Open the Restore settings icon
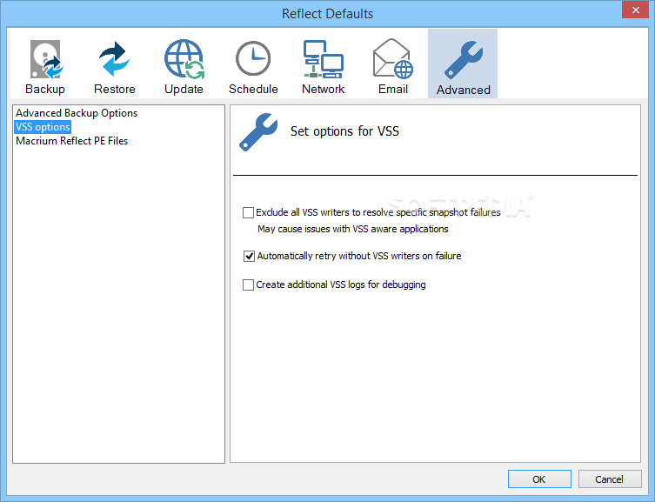655x502 pixels. [x=115, y=59]
